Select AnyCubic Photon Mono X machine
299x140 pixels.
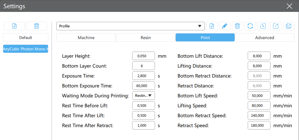(26, 49)
